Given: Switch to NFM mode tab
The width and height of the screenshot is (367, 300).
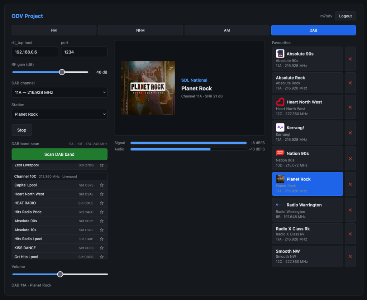Looking at the screenshot, I should (x=140, y=30).
